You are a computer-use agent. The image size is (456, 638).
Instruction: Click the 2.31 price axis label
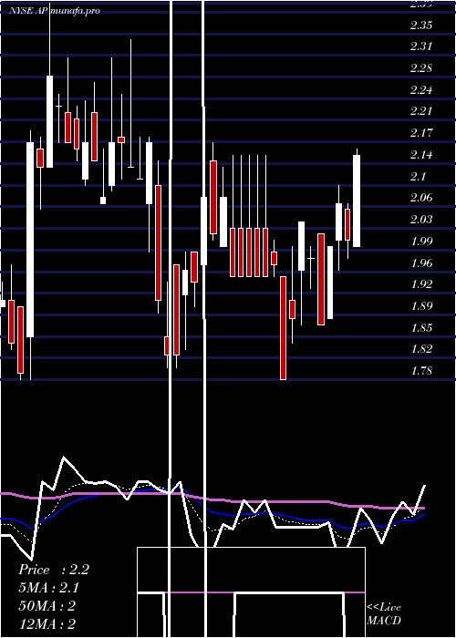click(x=421, y=46)
